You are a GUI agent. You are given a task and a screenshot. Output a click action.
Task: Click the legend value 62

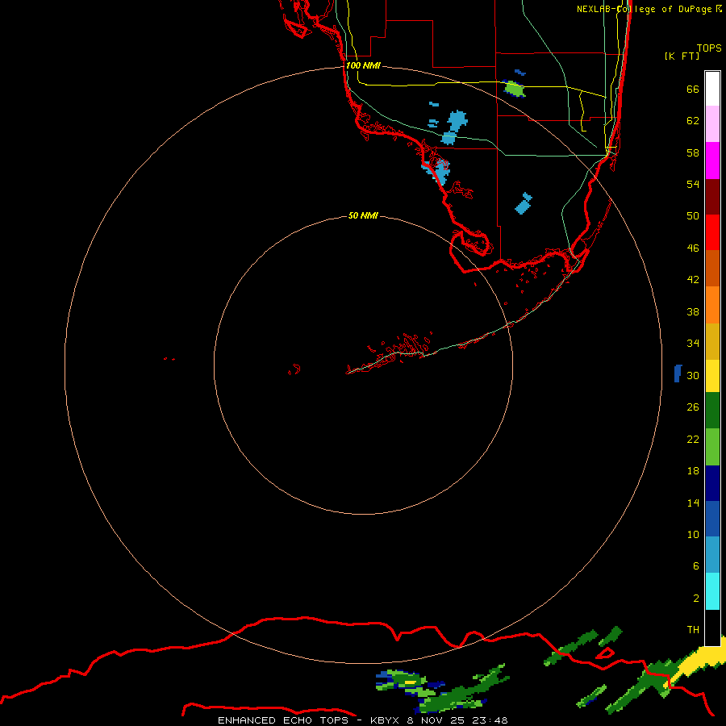pyautogui.click(x=693, y=121)
